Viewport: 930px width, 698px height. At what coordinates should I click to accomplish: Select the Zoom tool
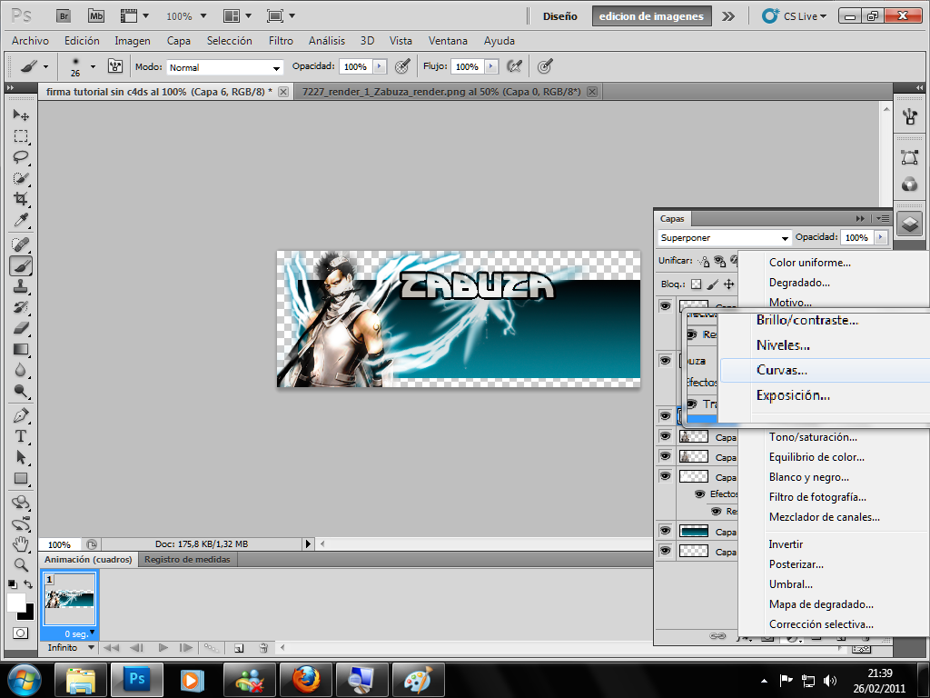tap(21, 564)
